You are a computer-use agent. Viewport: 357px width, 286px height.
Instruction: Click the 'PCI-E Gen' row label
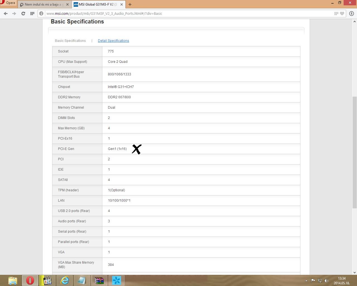pos(66,149)
